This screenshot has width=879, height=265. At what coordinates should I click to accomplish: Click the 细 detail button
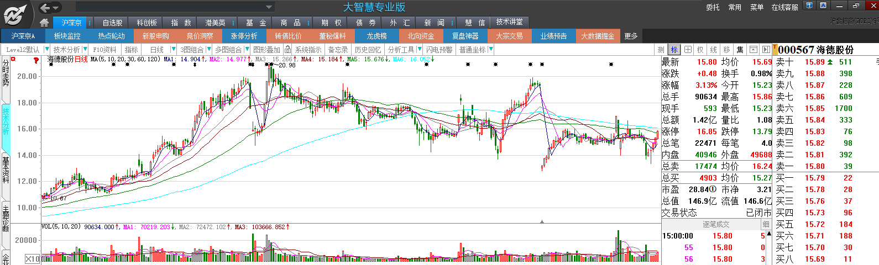[766, 225]
